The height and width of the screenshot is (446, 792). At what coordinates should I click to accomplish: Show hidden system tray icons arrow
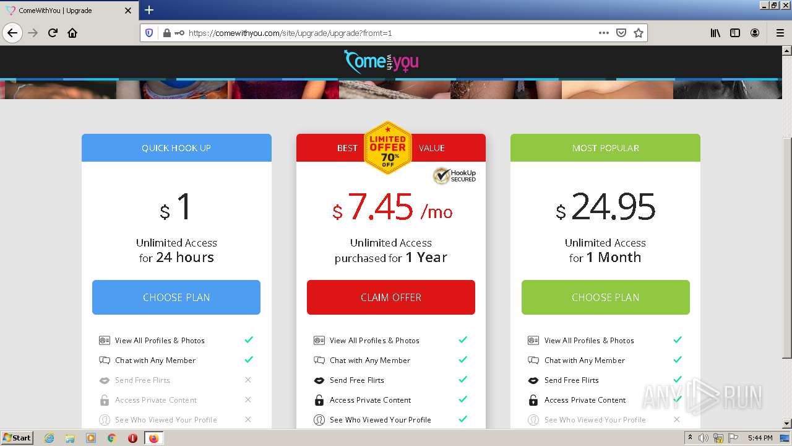[690, 438]
